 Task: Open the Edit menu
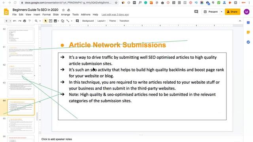[x=21, y=15]
